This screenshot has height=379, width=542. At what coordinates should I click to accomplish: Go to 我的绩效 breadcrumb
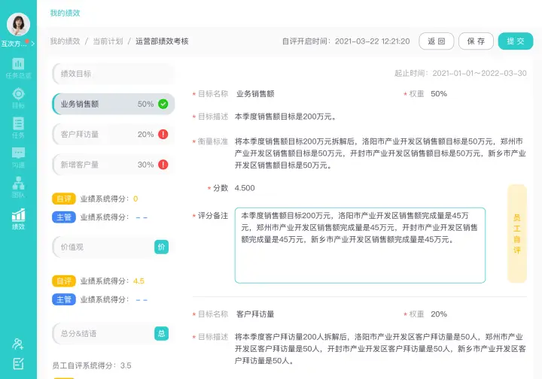[x=65, y=41]
